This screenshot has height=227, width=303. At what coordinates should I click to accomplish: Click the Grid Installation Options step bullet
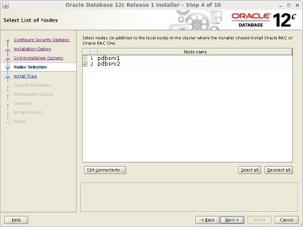click(x=8, y=59)
